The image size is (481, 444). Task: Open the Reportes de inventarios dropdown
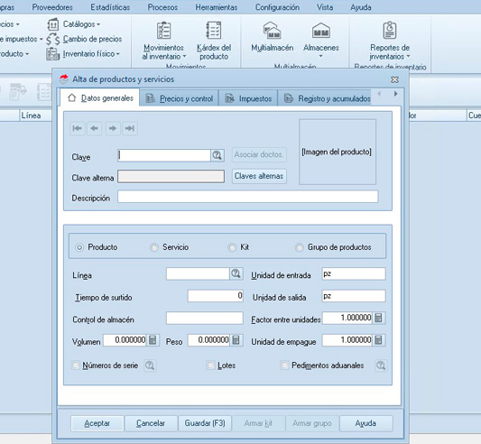pos(408,57)
